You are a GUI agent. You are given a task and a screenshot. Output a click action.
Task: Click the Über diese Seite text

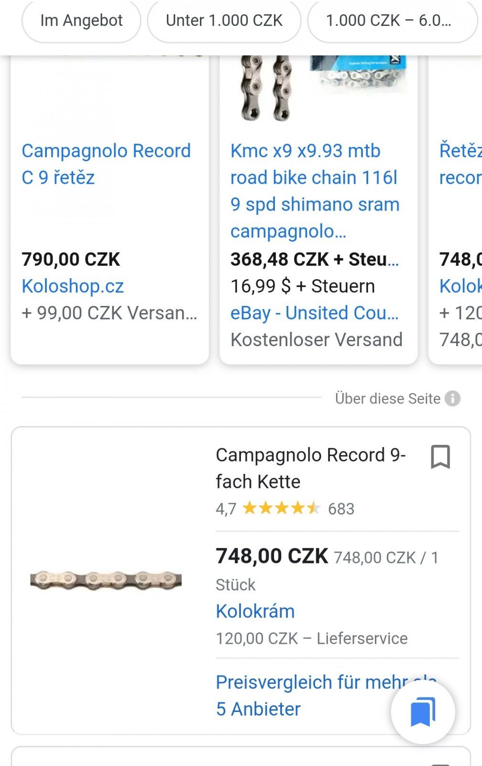[x=387, y=398]
